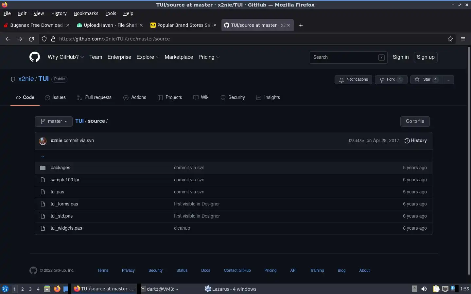Image resolution: width=471 pixels, height=294 pixels.
Task: Open the x2nie user link
Action: pos(26,79)
